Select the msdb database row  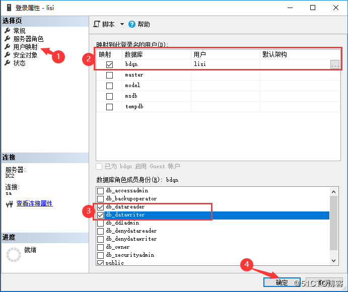[x=219, y=96]
